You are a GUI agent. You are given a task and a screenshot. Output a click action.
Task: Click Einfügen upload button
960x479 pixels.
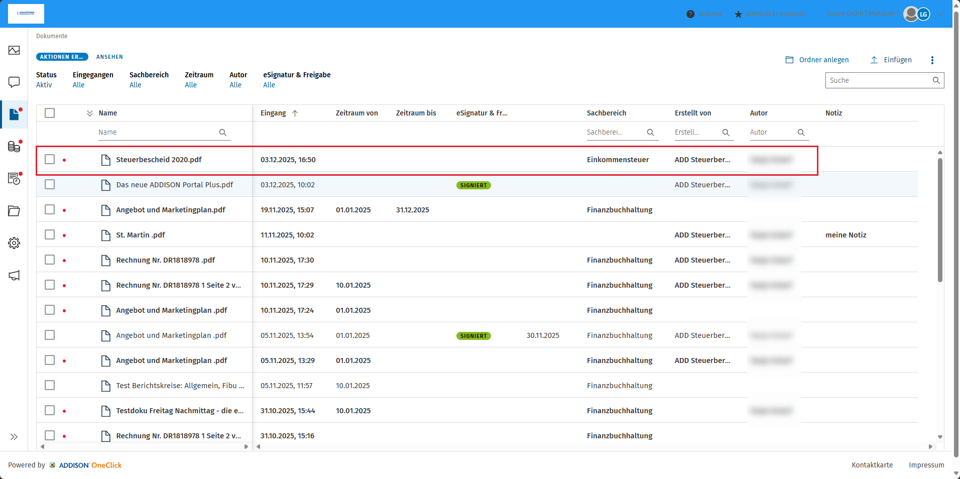[x=891, y=60]
